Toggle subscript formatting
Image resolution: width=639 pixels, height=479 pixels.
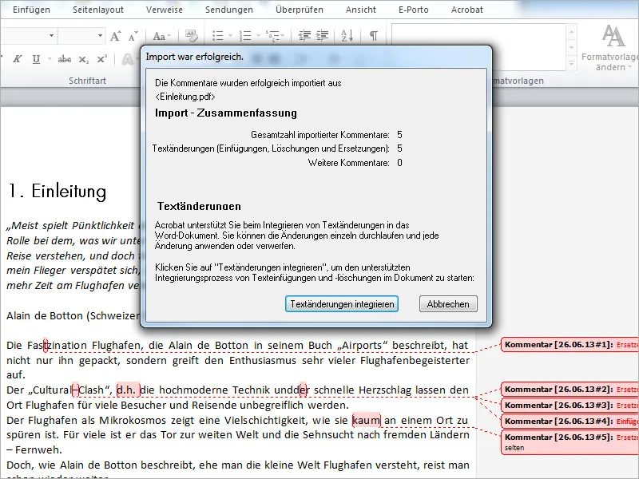(x=84, y=60)
